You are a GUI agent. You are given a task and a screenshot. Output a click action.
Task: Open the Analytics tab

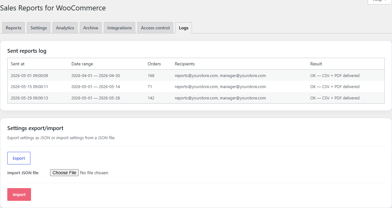point(65,28)
